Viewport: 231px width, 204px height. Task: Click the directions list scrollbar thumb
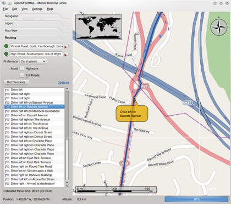coord(67,159)
